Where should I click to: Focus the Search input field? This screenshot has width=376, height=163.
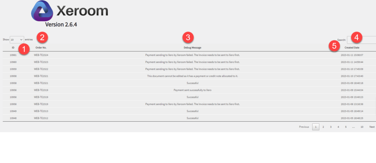click(x=361, y=40)
